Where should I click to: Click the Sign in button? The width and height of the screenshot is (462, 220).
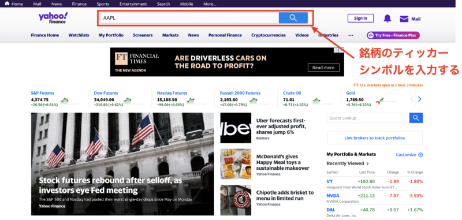point(360,18)
